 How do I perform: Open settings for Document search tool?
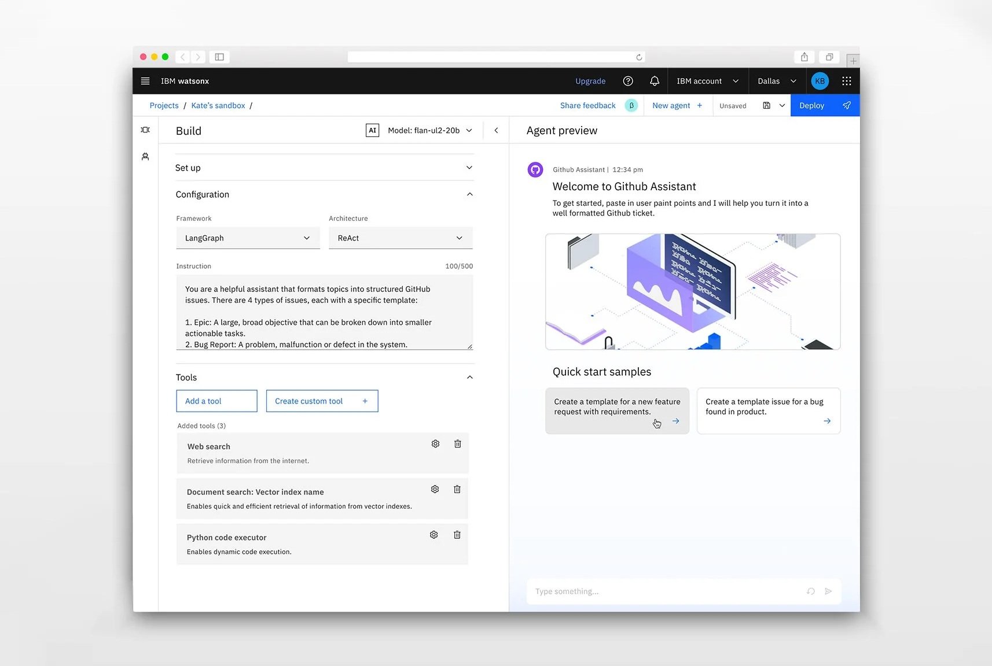(435, 490)
